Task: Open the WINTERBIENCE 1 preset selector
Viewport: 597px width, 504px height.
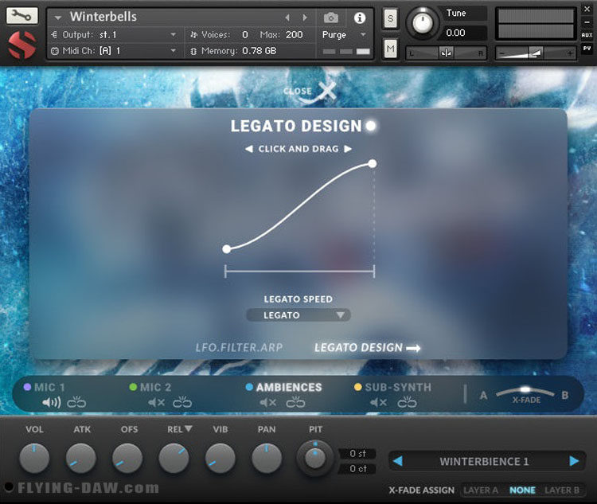Action: pyautogui.click(x=484, y=461)
